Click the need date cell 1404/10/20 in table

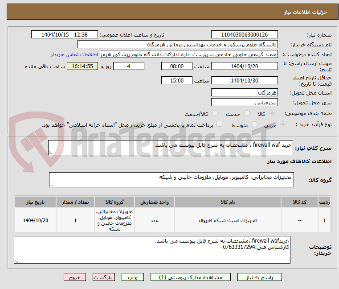click(x=36, y=220)
